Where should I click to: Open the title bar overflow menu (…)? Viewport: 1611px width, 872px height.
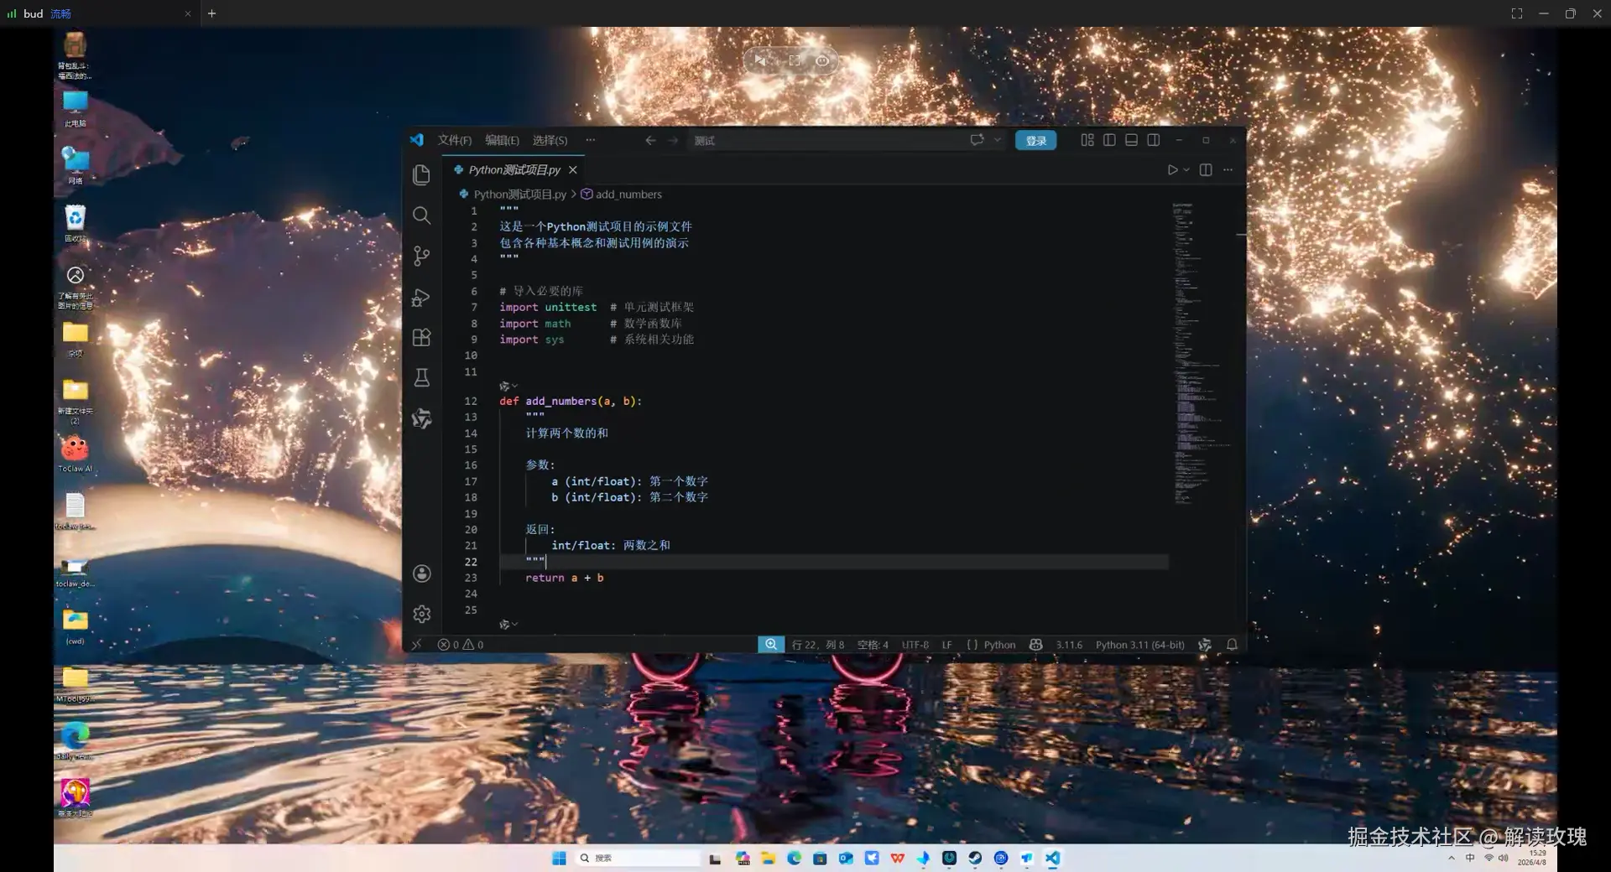click(x=591, y=140)
